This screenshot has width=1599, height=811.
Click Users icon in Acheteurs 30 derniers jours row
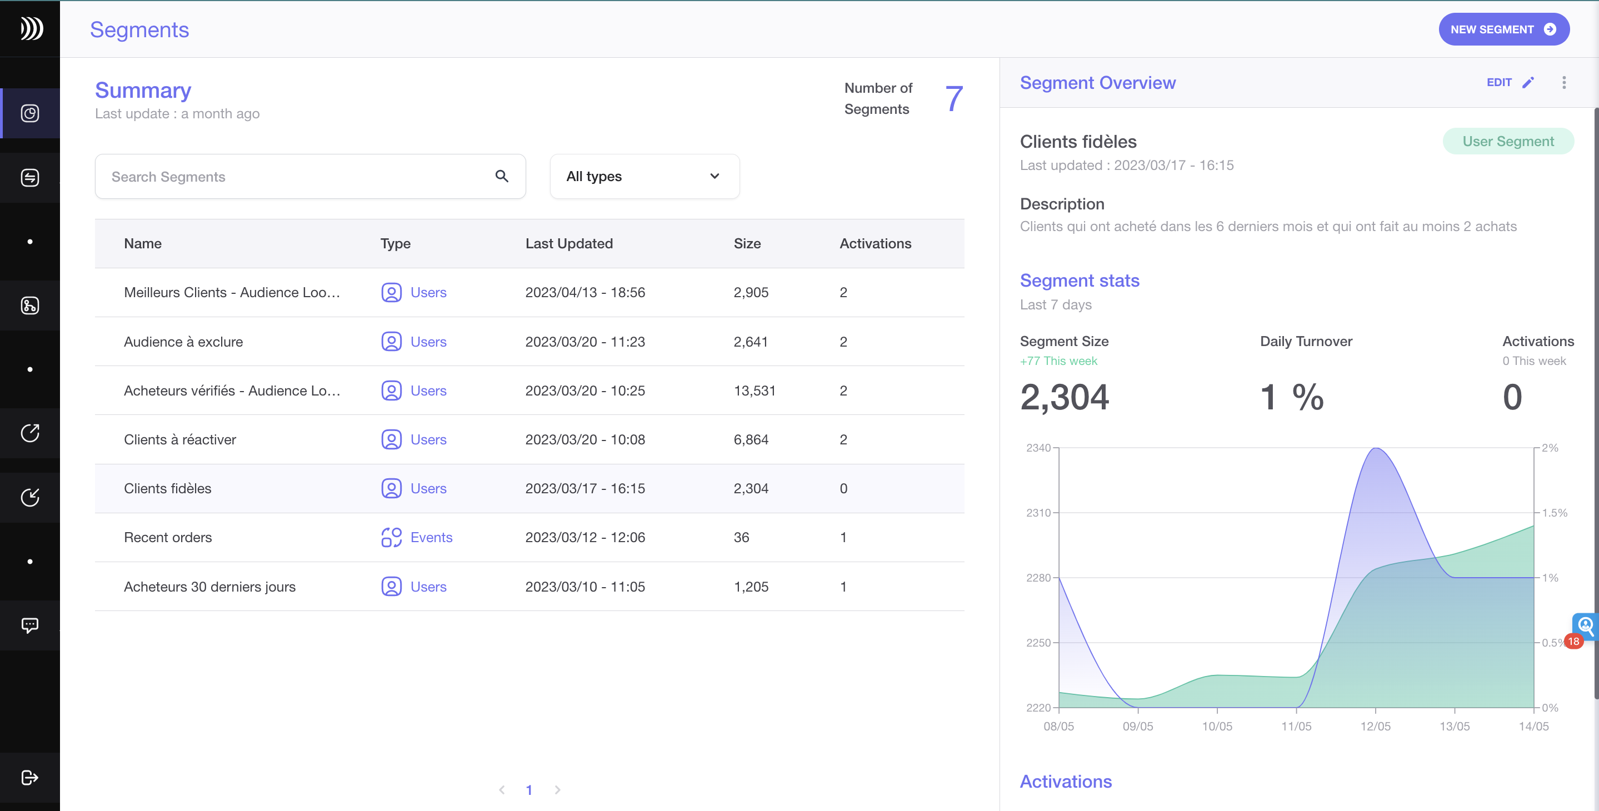click(x=391, y=587)
